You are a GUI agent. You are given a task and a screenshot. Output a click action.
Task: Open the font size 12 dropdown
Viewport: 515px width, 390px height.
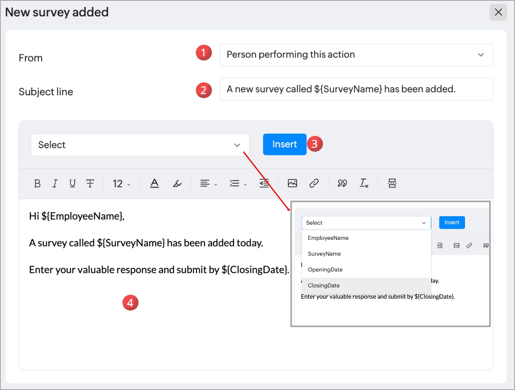point(121,184)
